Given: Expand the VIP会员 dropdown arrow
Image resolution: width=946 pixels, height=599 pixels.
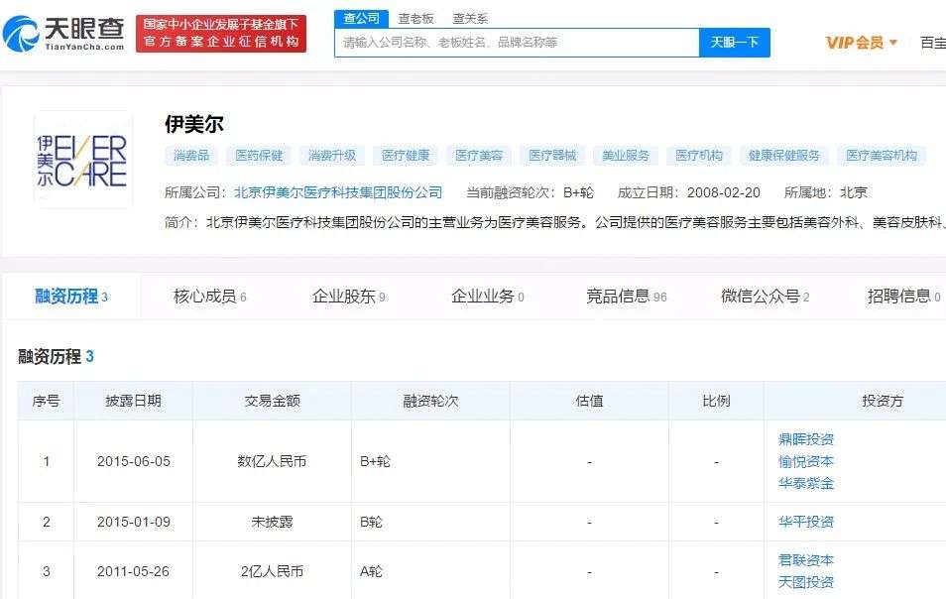Looking at the screenshot, I should pyautogui.click(x=893, y=43).
